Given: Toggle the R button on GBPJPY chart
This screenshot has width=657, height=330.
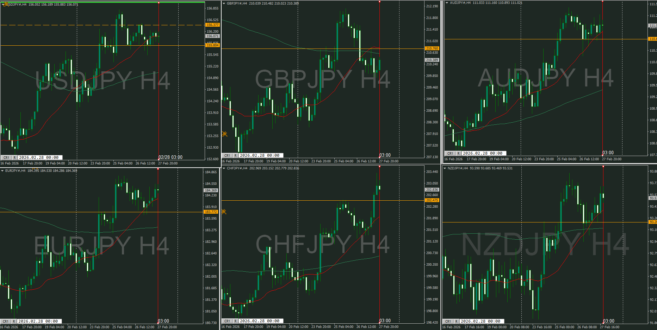Looking at the screenshot, I should [x=235, y=156].
